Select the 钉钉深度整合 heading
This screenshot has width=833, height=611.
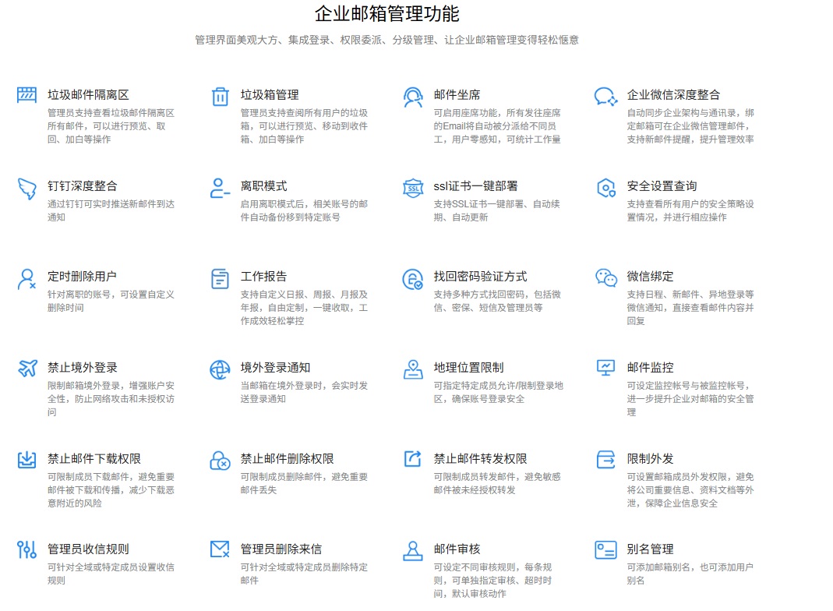[83, 186]
